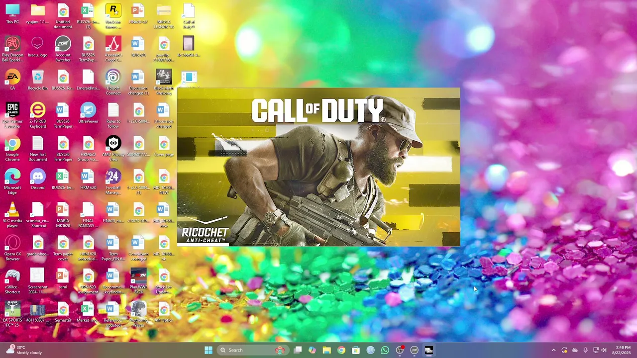
Task: Open the HRM 620 Word document
Action: pos(88,180)
